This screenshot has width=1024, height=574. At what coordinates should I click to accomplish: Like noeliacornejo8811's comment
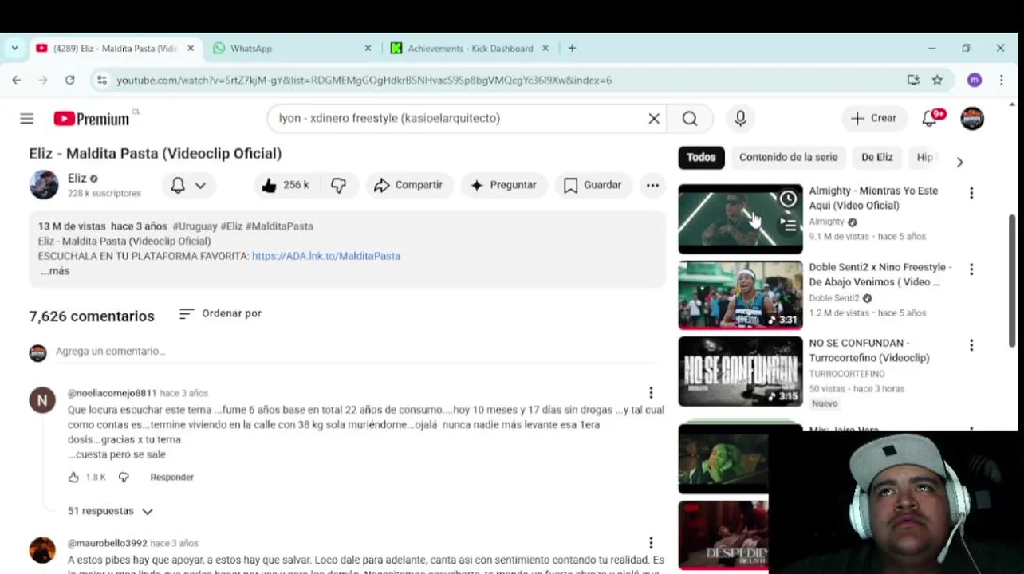coord(73,477)
